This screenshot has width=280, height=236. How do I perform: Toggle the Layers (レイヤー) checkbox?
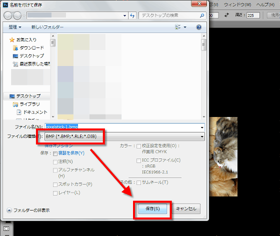[x=55, y=193]
